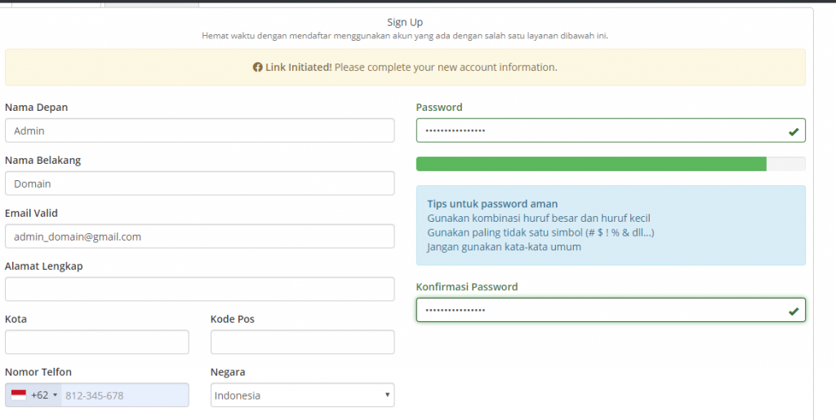836x420 pixels.
Task: Click the Nama Belakang field containing Domain
Action: click(x=199, y=183)
